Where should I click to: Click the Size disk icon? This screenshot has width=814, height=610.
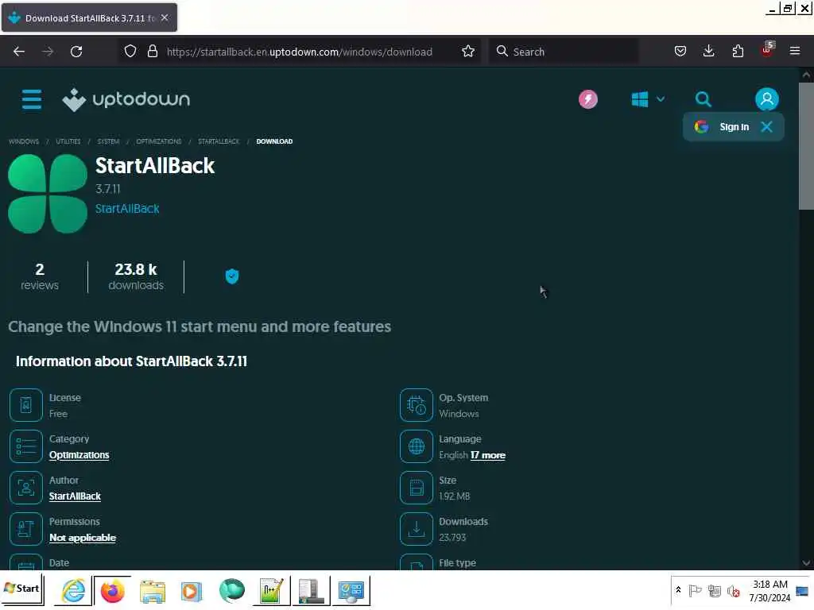point(417,488)
